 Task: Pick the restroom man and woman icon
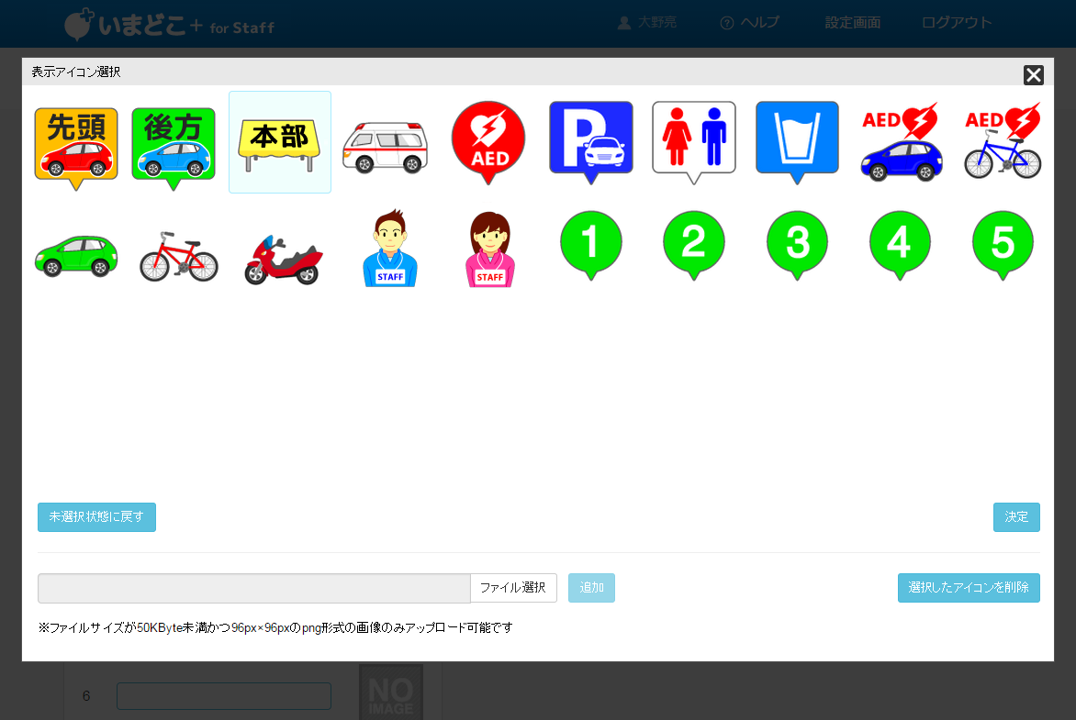click(693, 140)
